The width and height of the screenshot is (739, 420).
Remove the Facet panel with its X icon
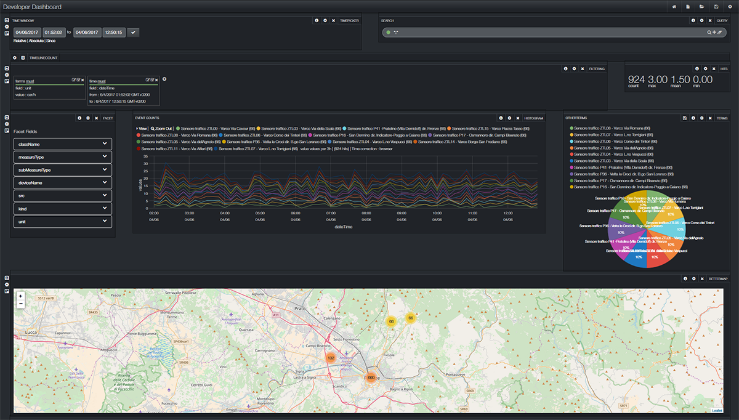[x=97, y=118]
